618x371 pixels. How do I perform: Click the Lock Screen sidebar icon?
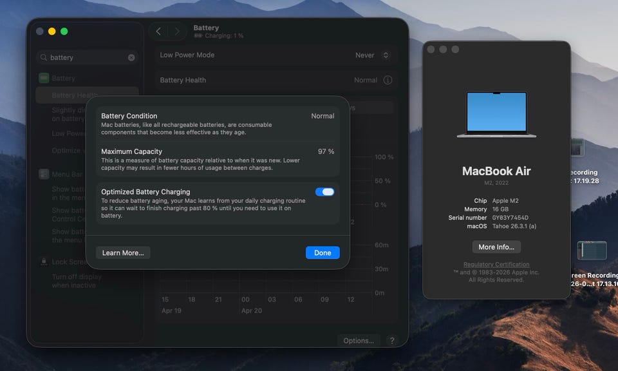click(44, 262)
